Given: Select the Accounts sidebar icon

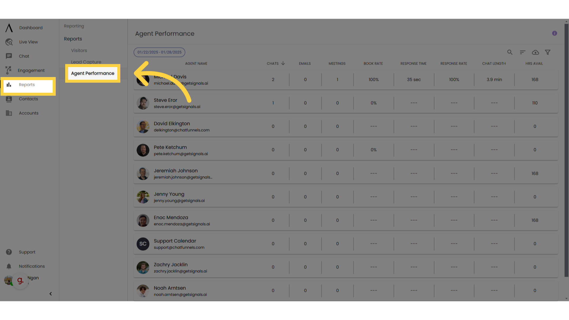Looking at the screenshot, I should pyautogui.click(x=9, y=113).
